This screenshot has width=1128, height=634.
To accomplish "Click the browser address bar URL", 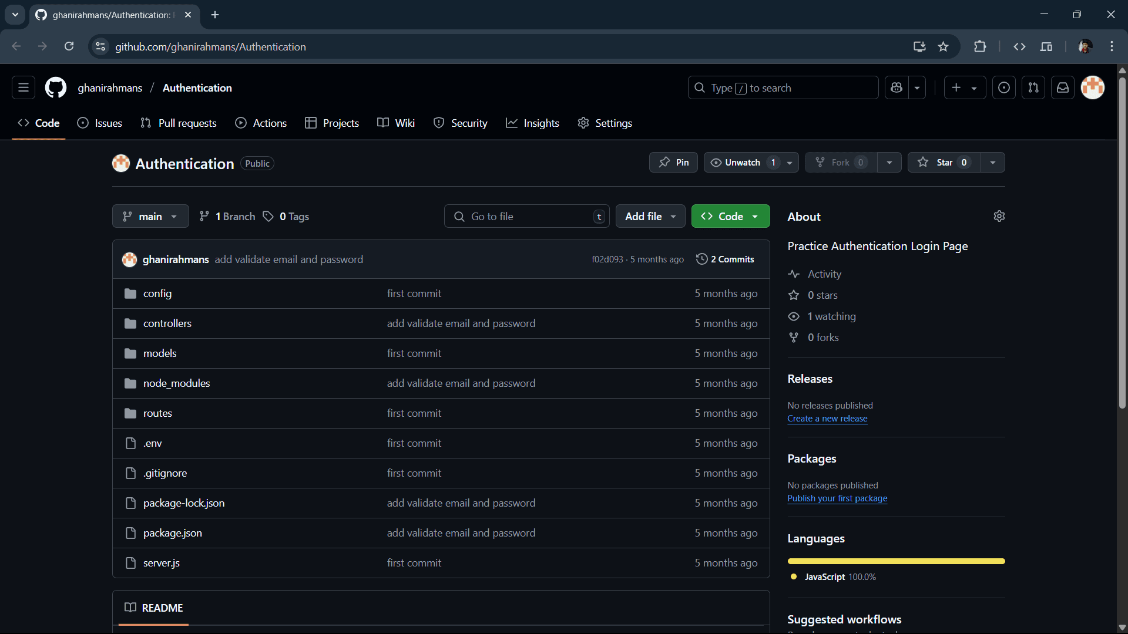I will (x=210, y=47).
